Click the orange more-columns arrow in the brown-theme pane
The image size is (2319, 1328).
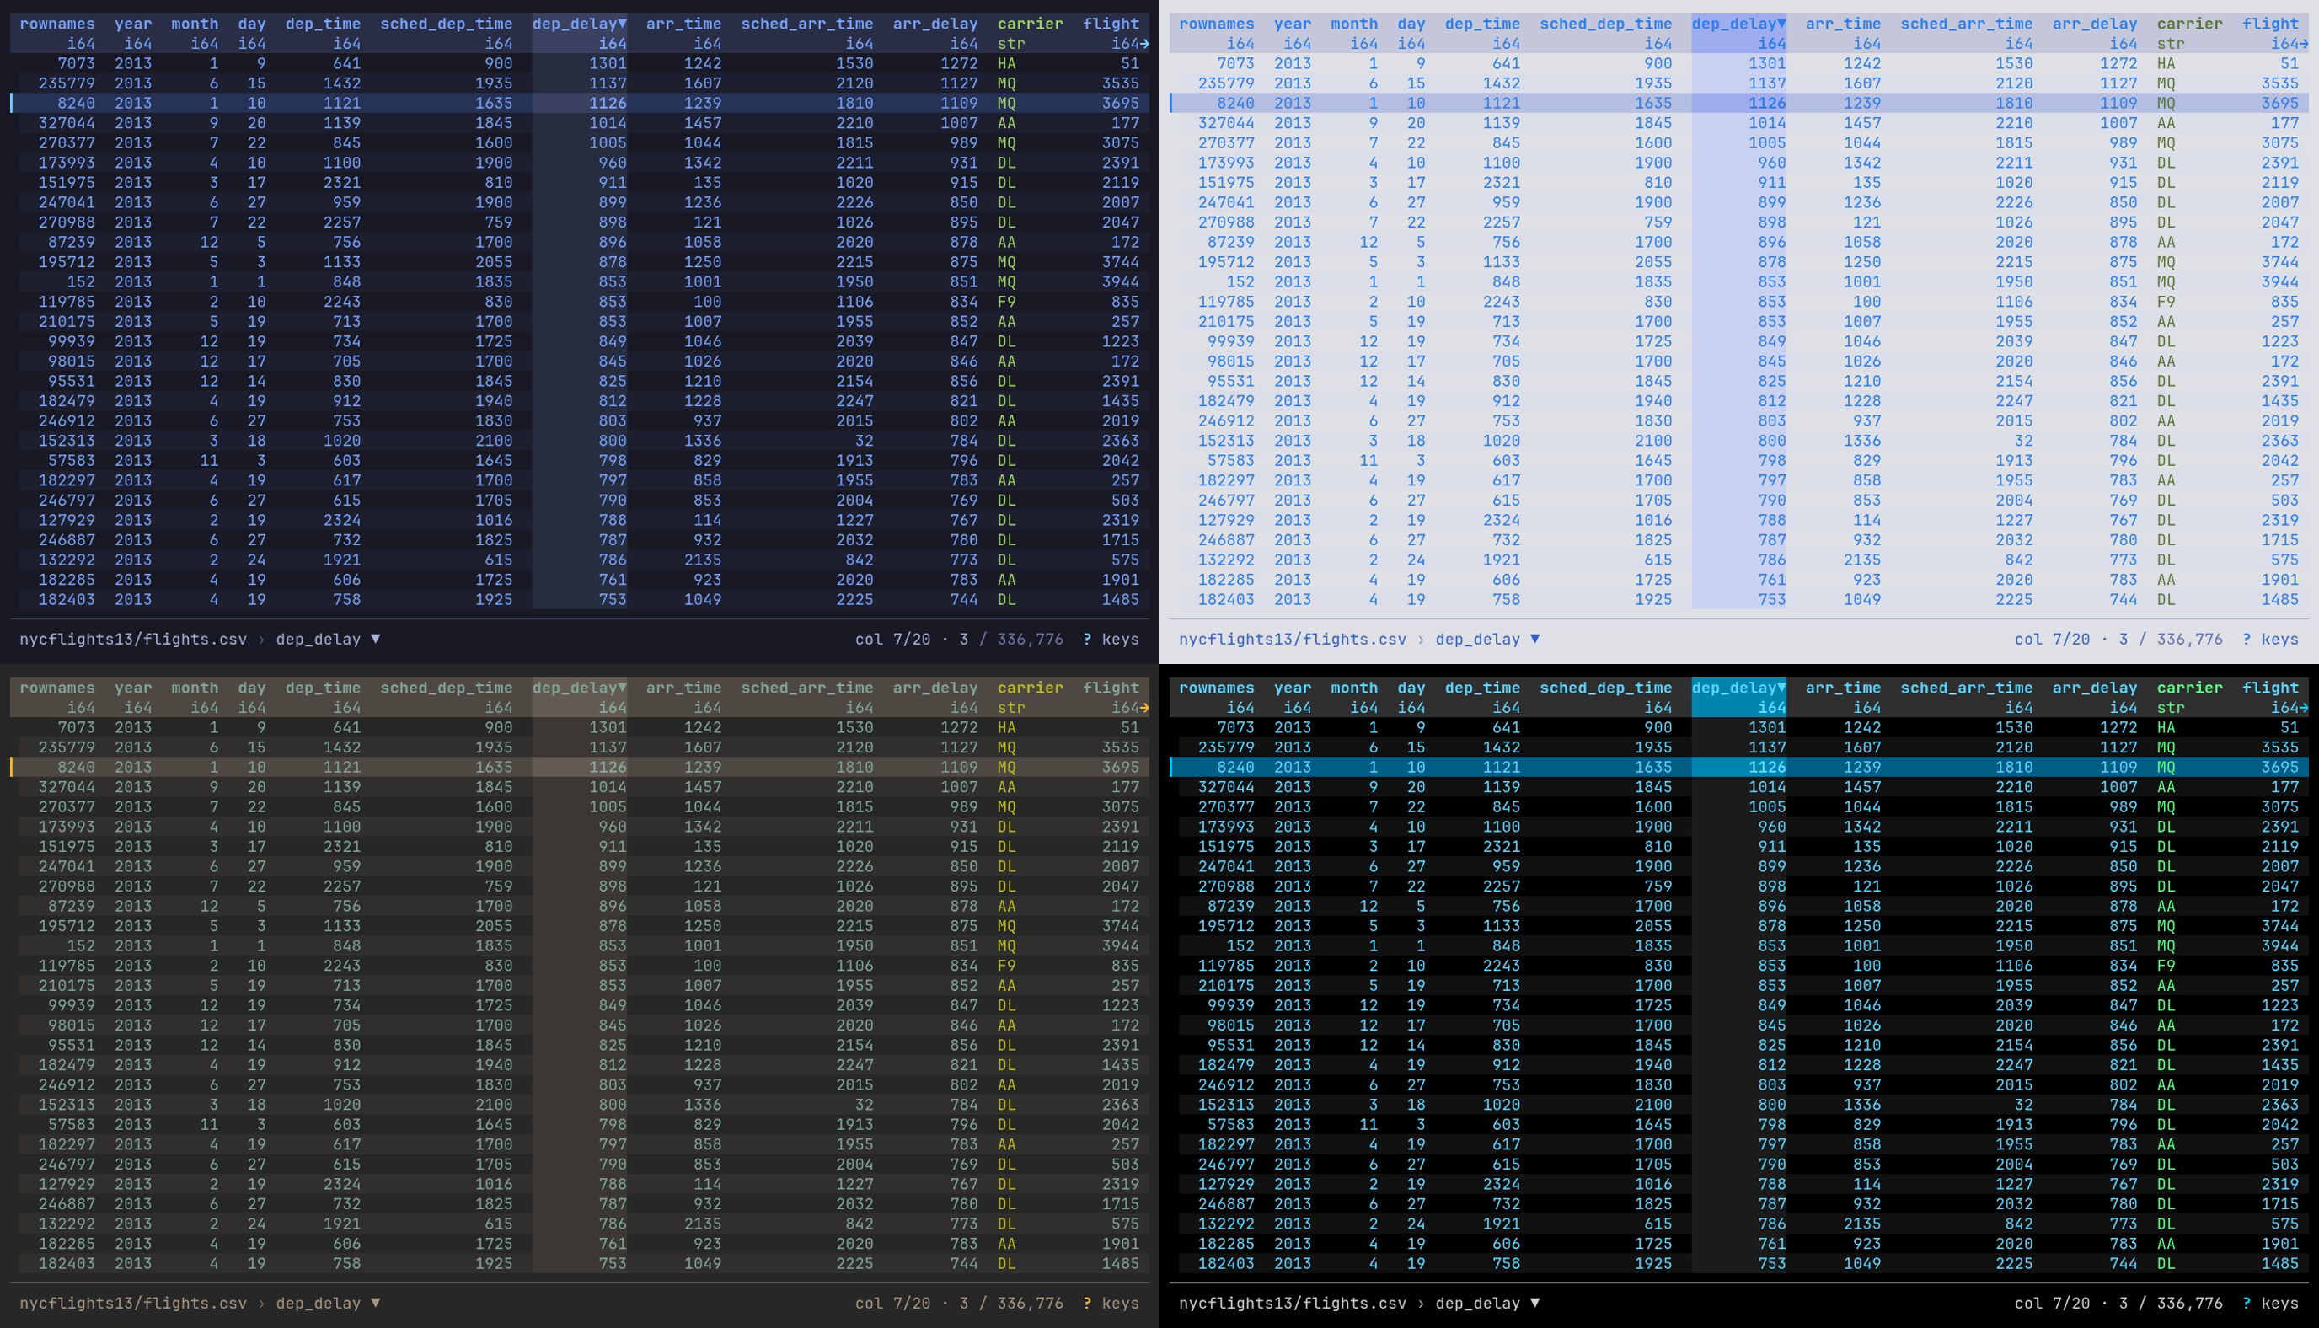[x=1144, y=708]
